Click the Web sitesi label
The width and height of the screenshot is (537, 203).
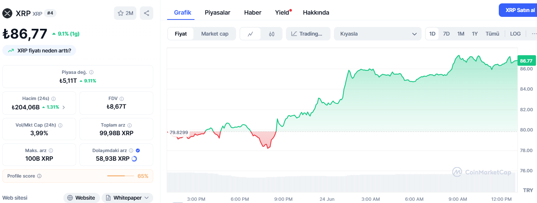(x=15, y=198)
